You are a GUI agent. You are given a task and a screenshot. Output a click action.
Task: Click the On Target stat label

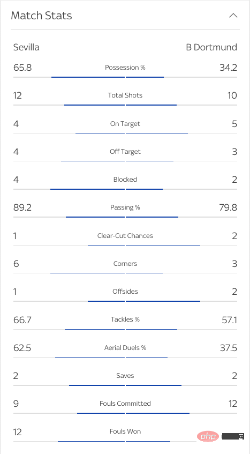pos(125,124)
